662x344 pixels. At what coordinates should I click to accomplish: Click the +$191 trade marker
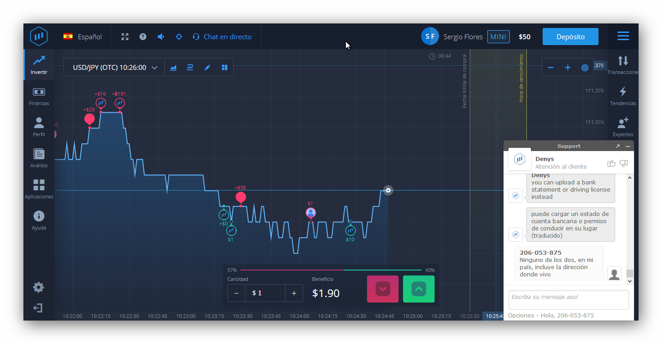pyautogui.click(x=119, y=103)
